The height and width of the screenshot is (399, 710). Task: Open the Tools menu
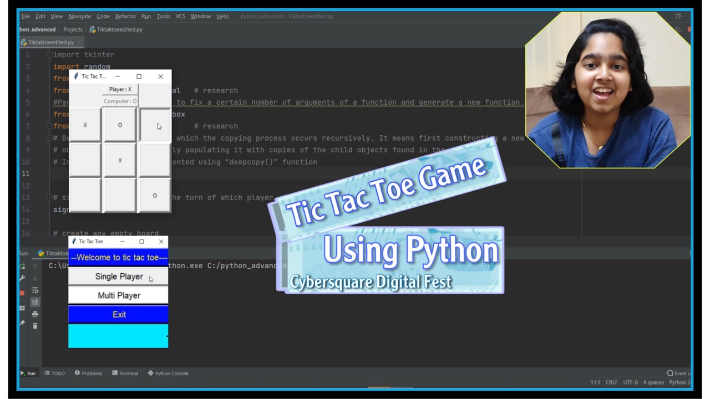(164, 16)
